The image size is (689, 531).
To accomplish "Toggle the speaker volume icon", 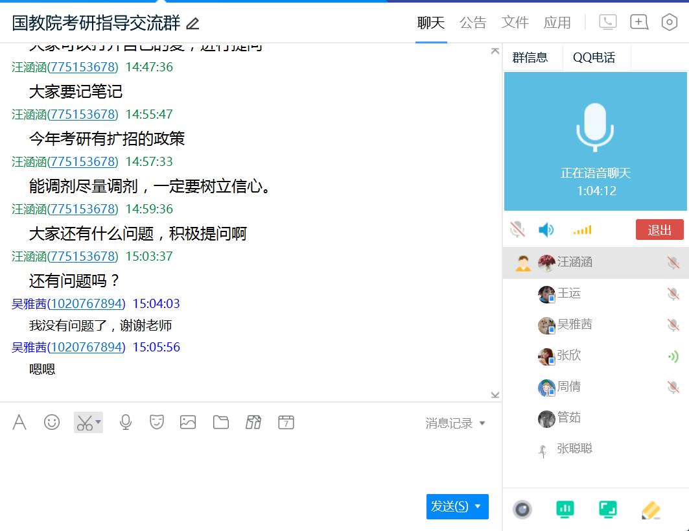I will [546, 230].
